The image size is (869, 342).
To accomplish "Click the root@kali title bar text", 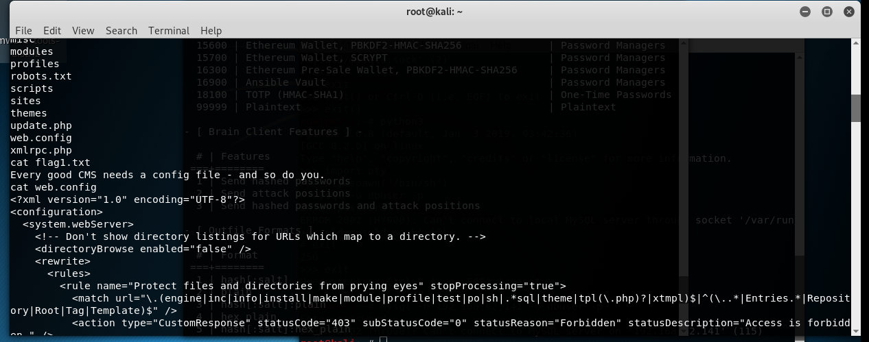I will (x=434, y=12).
